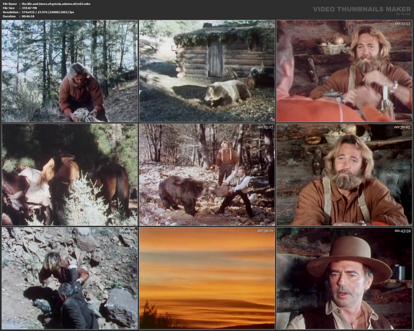
Task: Click the 00:13:53 timestamp
Action: (x=403, y=24)
